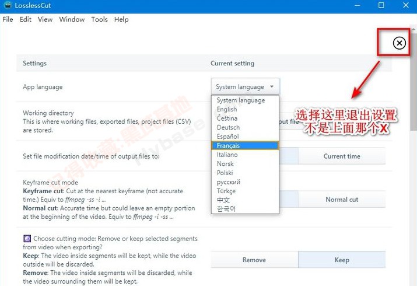Screen dimensions: 417x286
Task: Set modification date to Current time
Action: tap(342, 156)
